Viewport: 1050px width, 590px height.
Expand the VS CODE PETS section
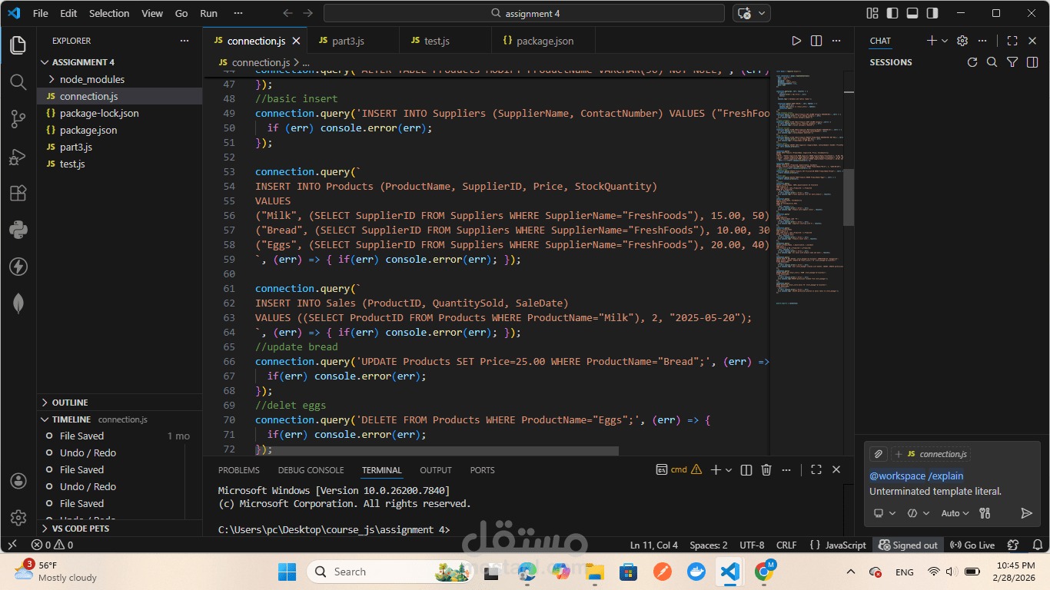[44, 529]
